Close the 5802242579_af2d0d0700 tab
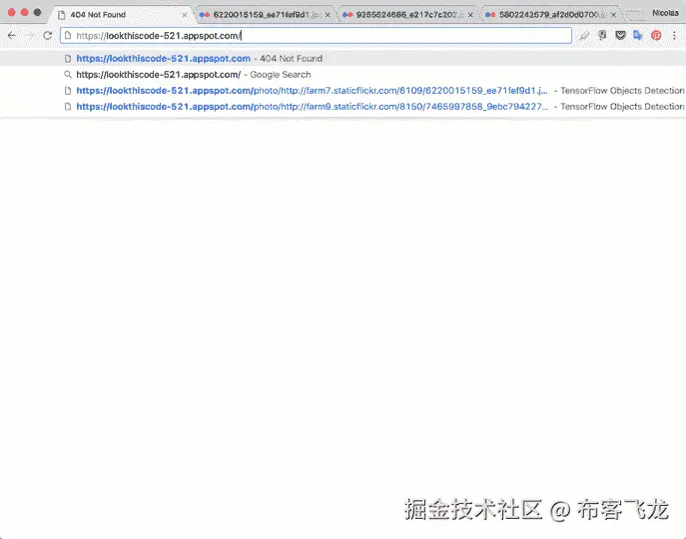686x539 pixels. 613,15
